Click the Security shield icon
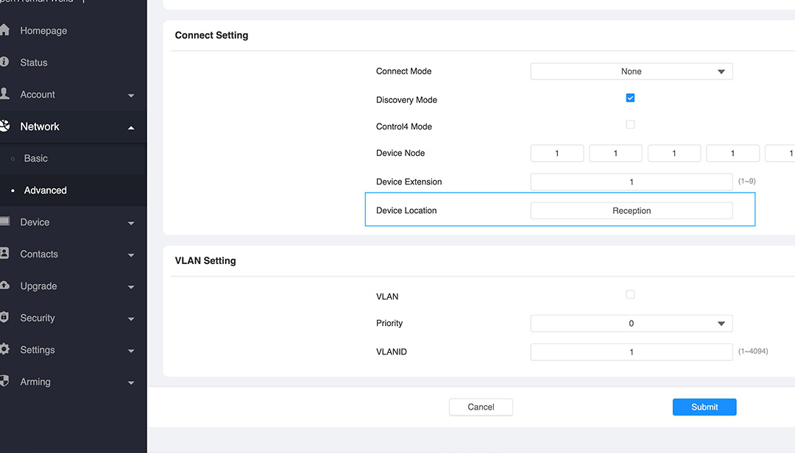Screen dimensions: 795x453 (4, 318)
